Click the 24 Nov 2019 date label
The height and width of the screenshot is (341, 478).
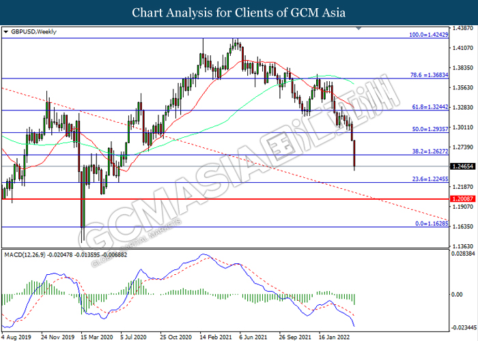pyautogui.click(x=57, y=337)
